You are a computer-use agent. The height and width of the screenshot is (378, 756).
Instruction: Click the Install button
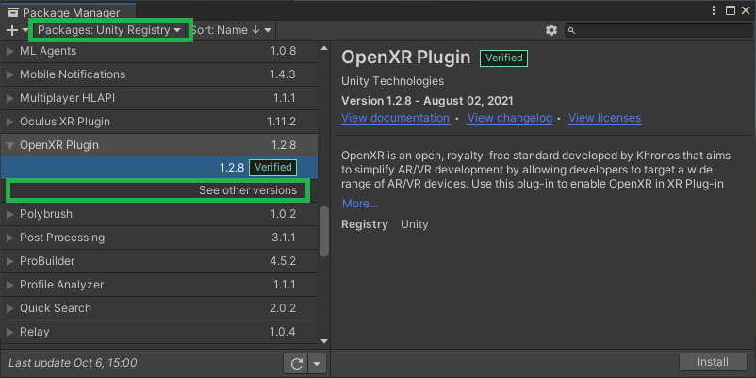(x=713, y=362)
